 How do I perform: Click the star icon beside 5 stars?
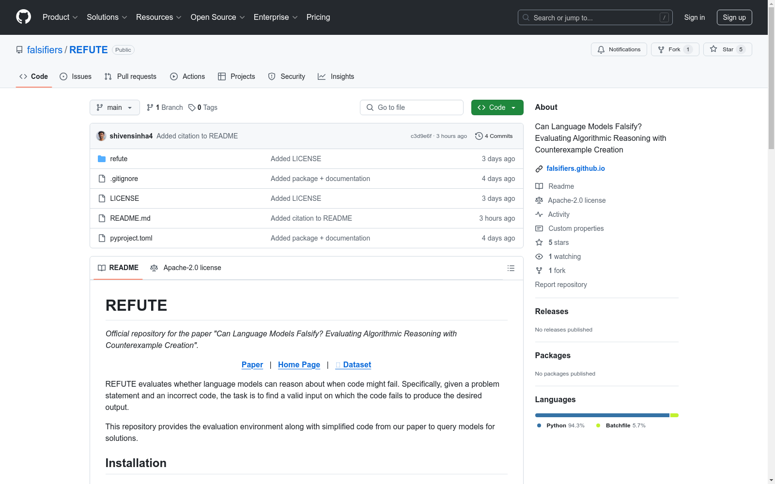(x=539, y=242)
